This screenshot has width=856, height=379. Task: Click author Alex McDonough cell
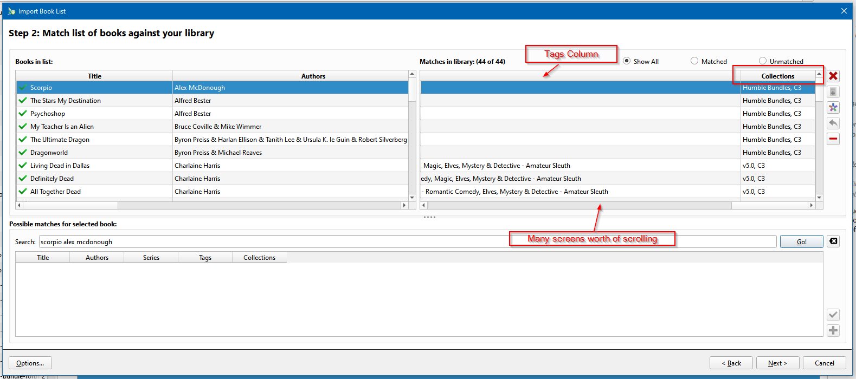291,87
